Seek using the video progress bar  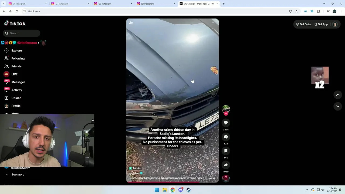[172, 182]
